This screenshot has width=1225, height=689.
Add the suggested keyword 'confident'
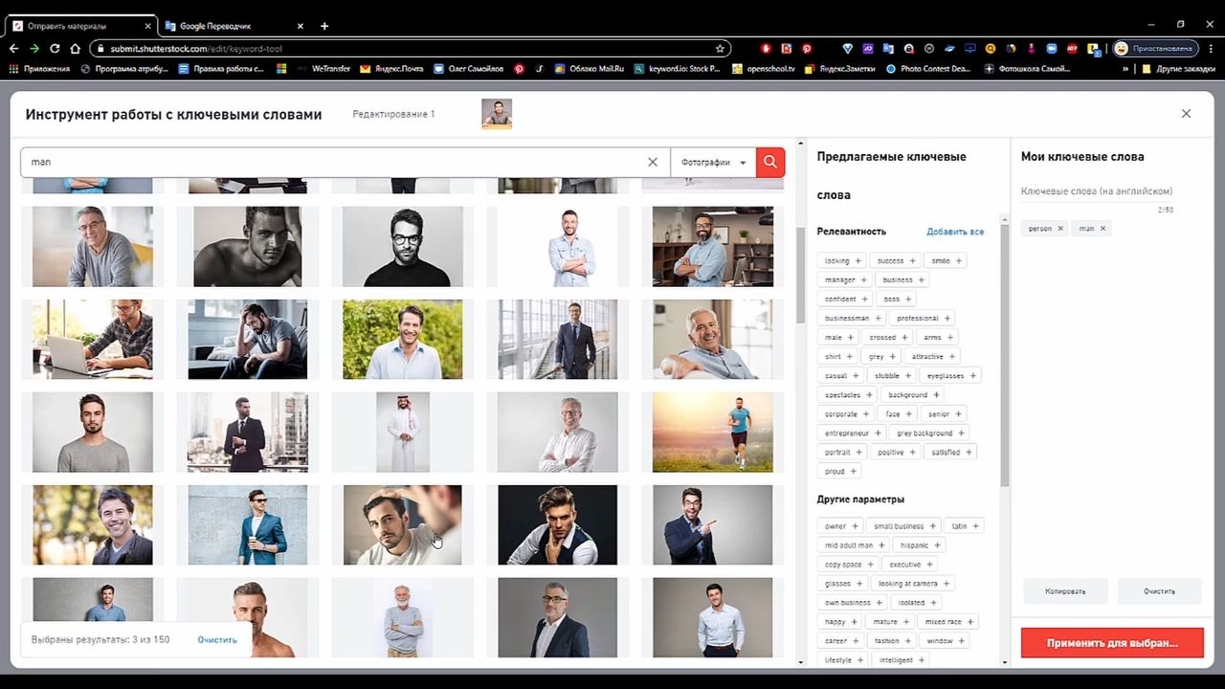click(x=846, y=300)
